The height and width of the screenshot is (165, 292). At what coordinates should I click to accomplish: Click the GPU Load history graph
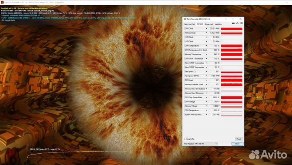(232, 80)
